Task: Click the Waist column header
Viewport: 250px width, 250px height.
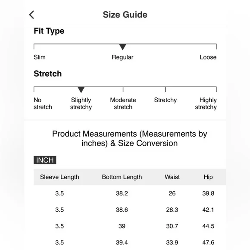Action: tap(172, 177)
